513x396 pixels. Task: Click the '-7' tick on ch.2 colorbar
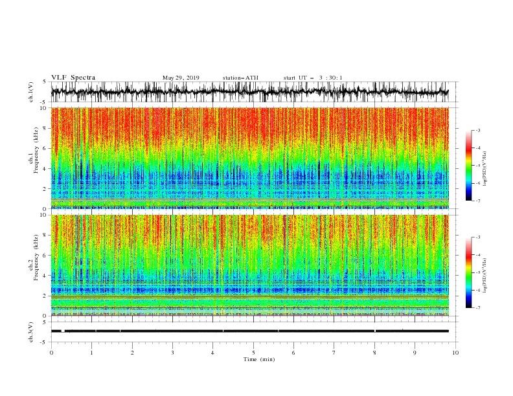[477, 308]
